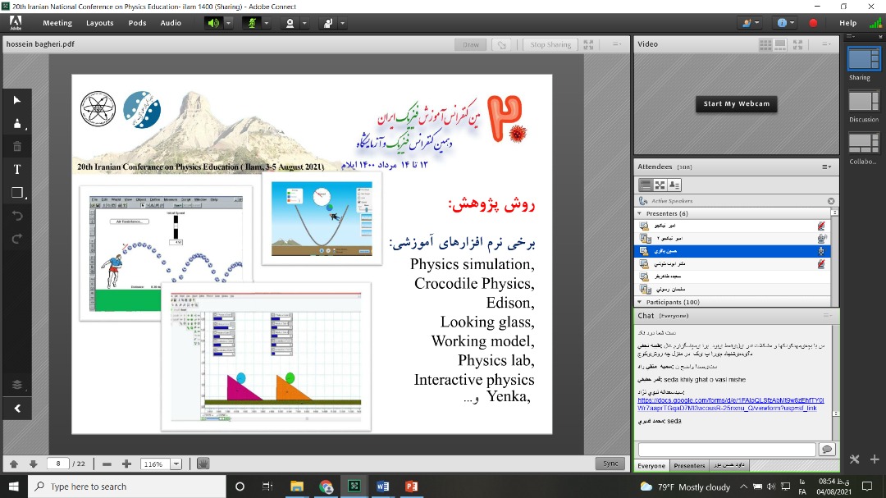Open the Layouts menu
Image resolution: width=886 pixels, height=498 pixels.
pyautogui.click(x=99, y=23)
